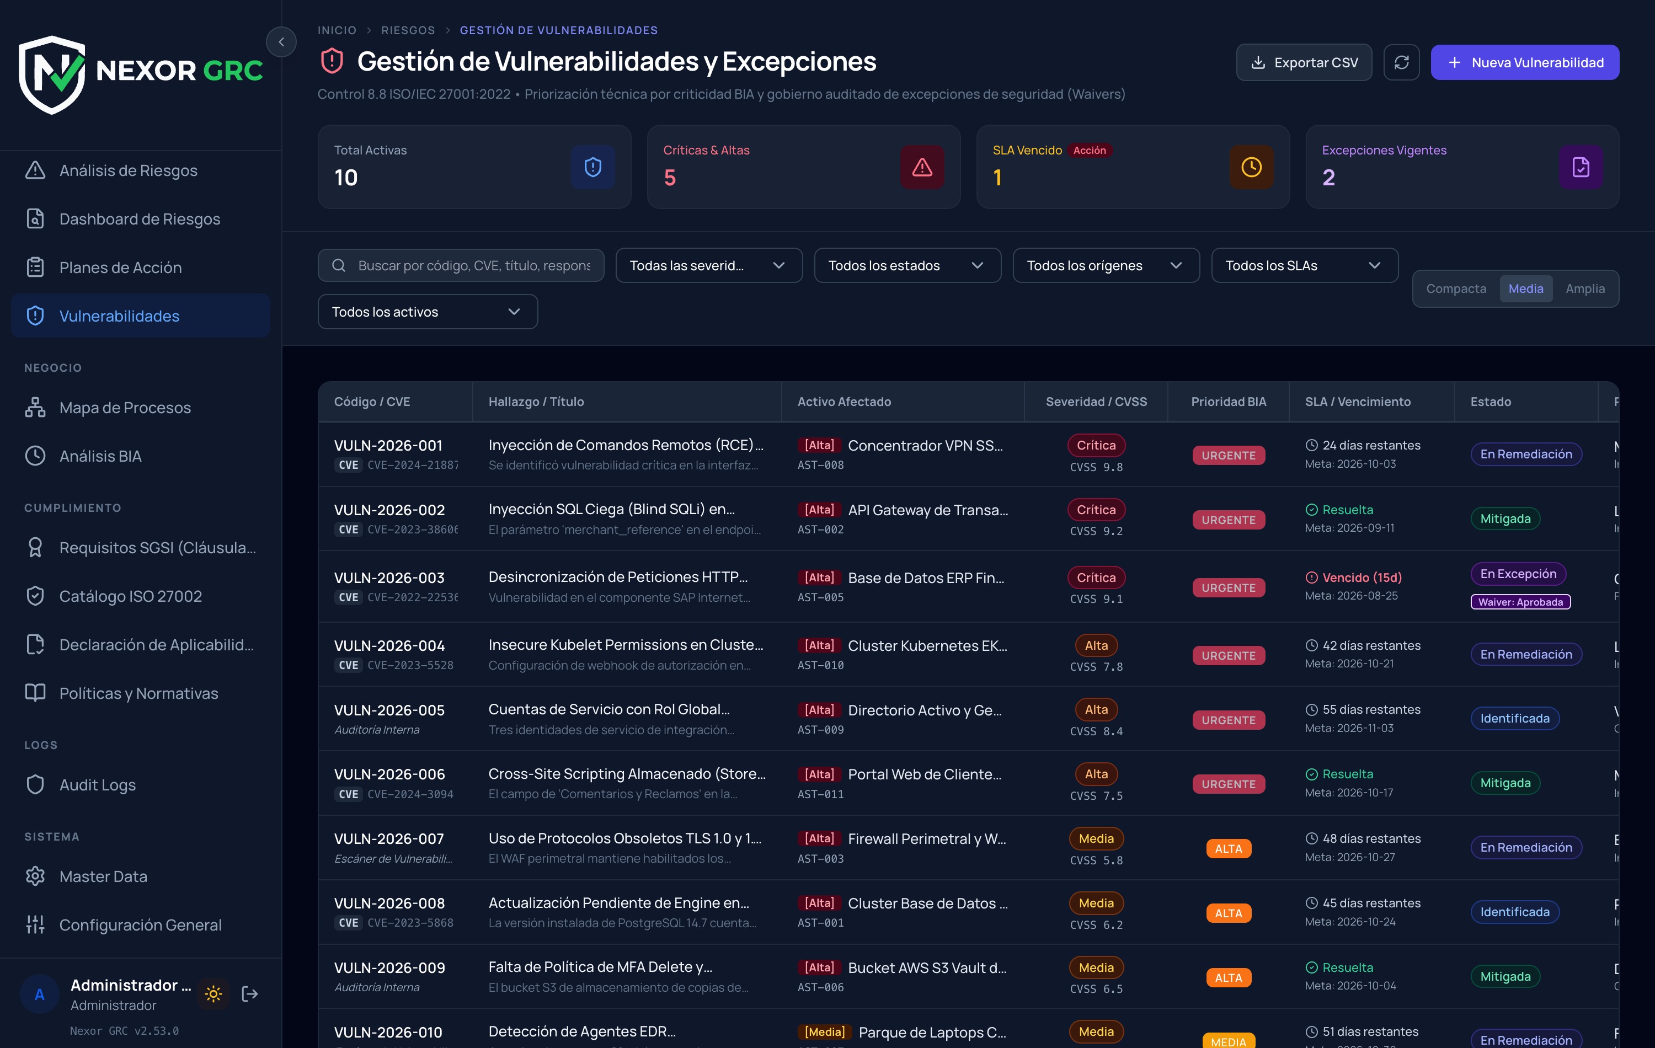Select Vulnerabilidades in the sidebar
Image resolution: width=1655 pixels, height=1048 pixels.
[x=140, y=316]
